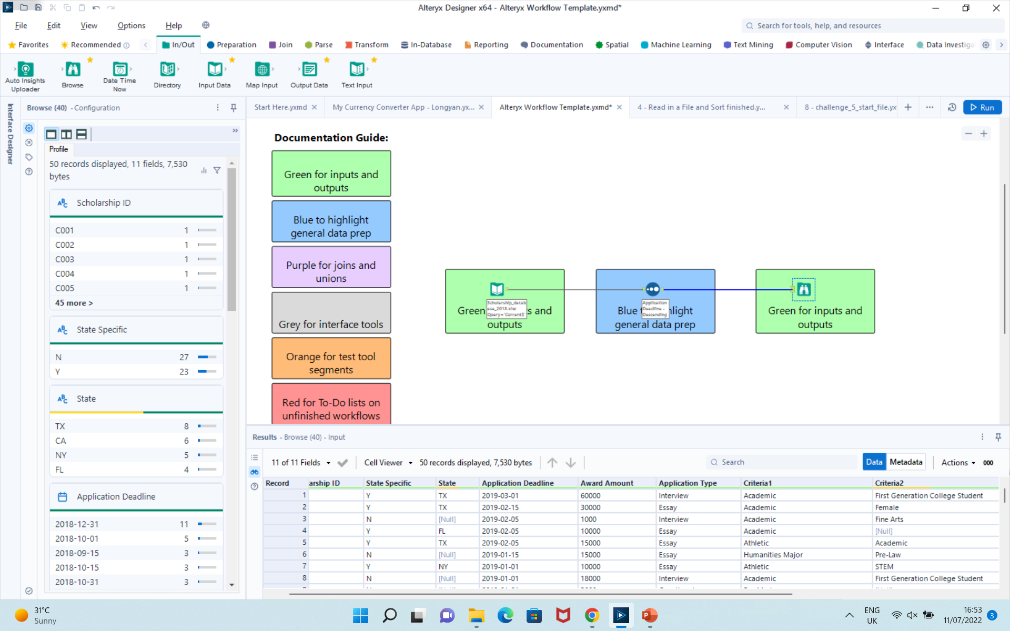Switch to side-by-side split layout
Screen dimensions: 1010x631
coord(66,134)
